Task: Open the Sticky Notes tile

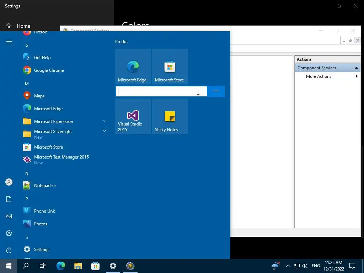Action: click(x=170, y=116)
